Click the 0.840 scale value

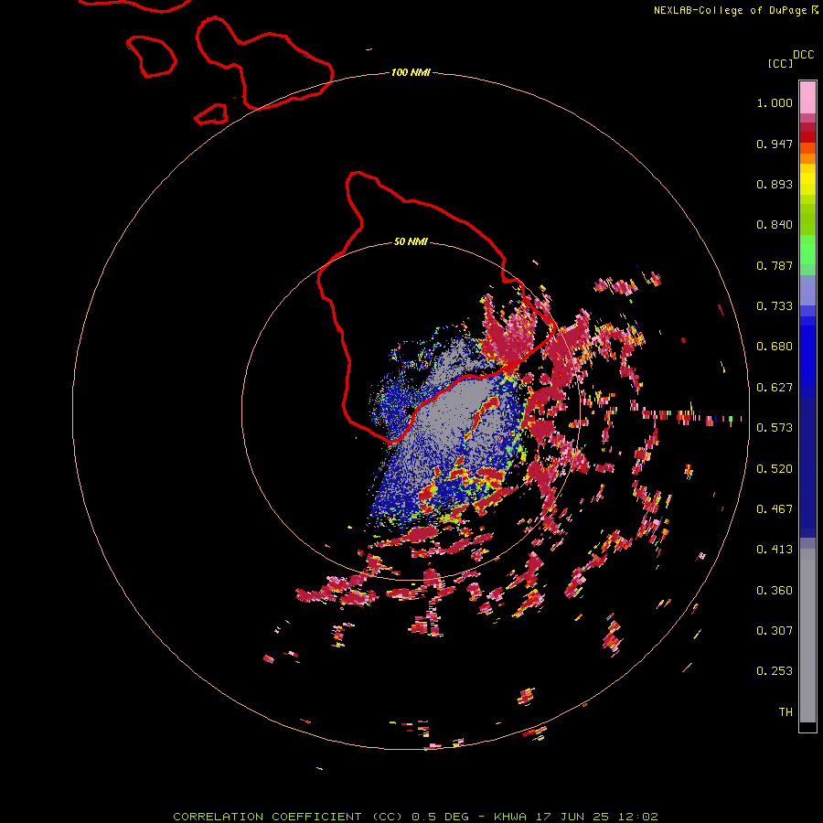(x=775, y=225)
